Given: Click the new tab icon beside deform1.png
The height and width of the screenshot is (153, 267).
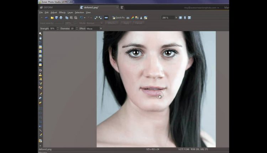Looking at the screenshot, I should 122,7.
